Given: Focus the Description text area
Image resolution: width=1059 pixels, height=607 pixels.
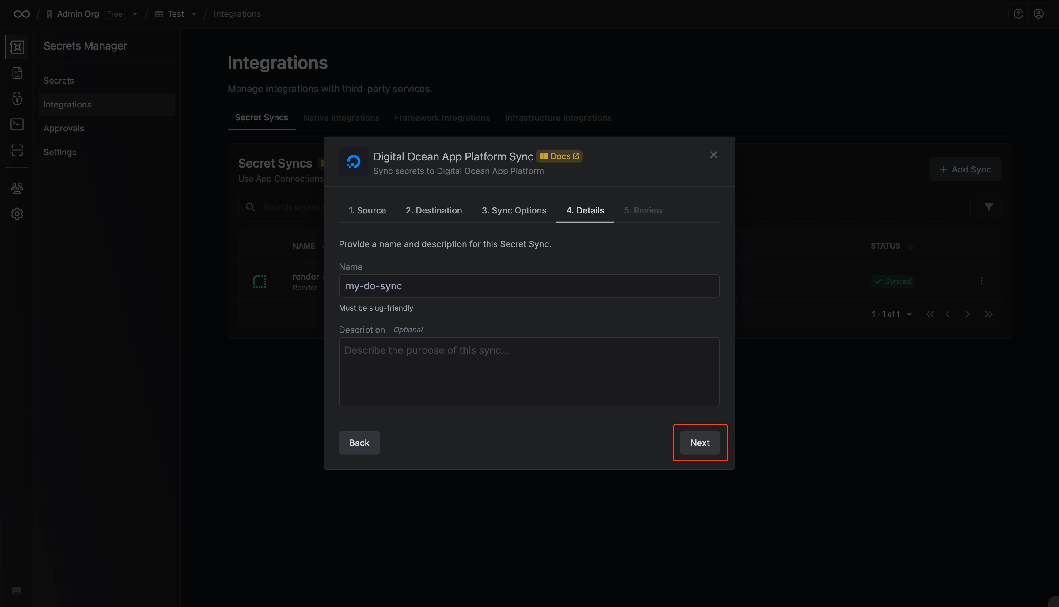Looking at the screenshot, I should 529,372.
